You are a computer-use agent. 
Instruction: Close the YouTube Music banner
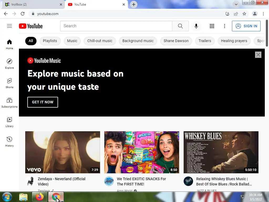click(258, 55)
